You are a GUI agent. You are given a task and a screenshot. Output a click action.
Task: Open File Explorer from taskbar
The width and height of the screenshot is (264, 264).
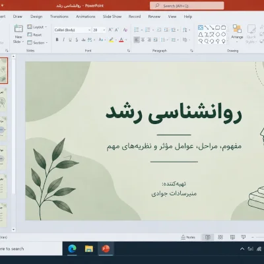[89, 249]
